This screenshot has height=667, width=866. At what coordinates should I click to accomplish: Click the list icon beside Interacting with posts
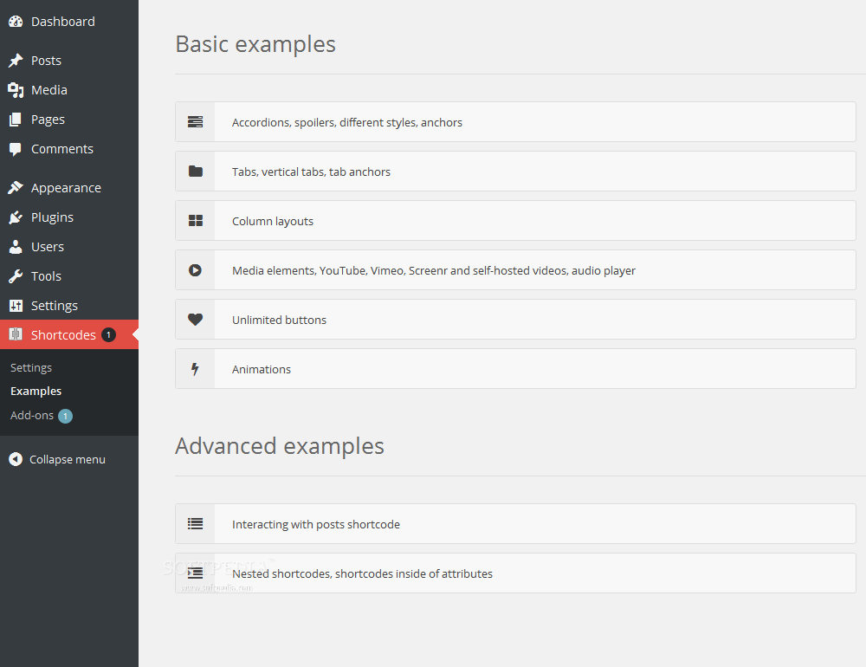click(x=195, y=524)
